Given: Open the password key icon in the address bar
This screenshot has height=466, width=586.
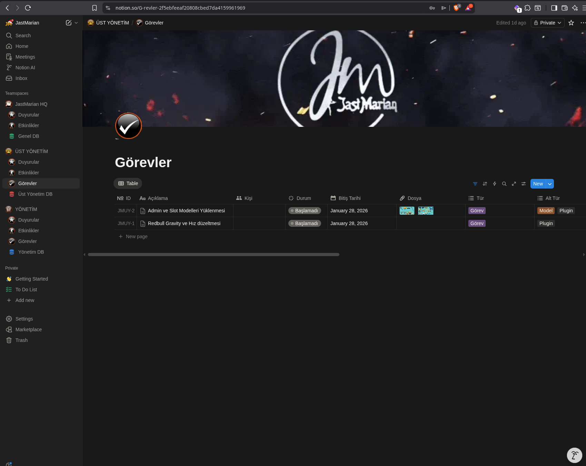Looking at the screenshot, I should (x=432, y=8).
